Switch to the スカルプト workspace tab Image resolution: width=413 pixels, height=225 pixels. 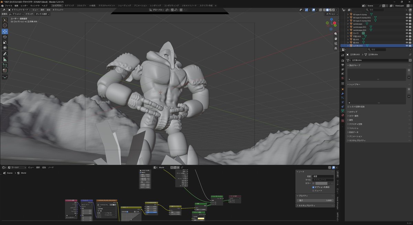coord(82,6)
